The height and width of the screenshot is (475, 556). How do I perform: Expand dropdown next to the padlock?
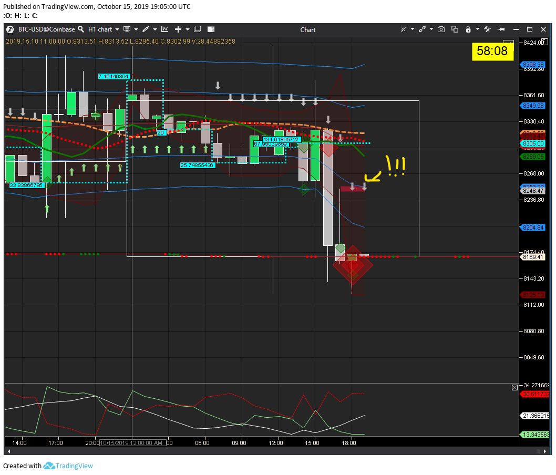pos(478,29)
